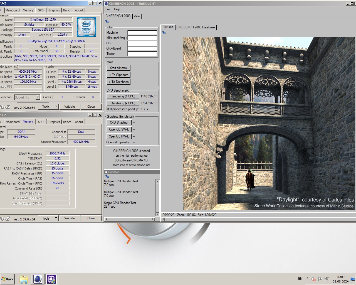The height and width of the screenshot is (285, 356).
Task: Open the File menu in CINEBENCH
Action: tap(108, 9)
